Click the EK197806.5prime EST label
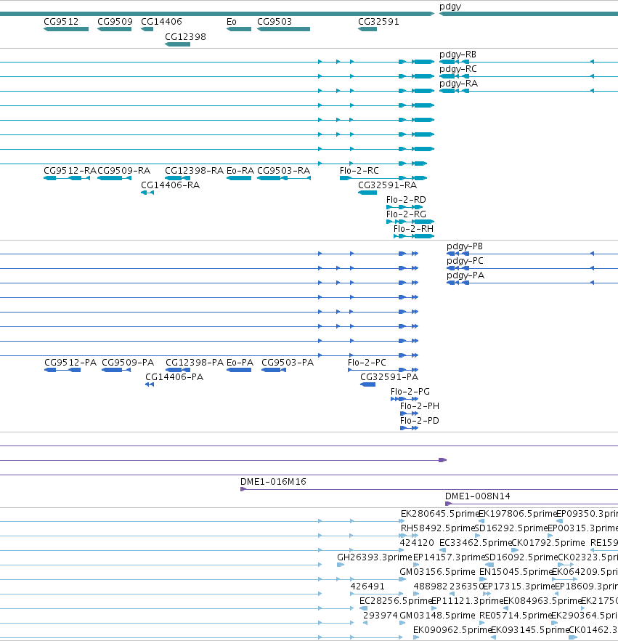 click(518, 514)
